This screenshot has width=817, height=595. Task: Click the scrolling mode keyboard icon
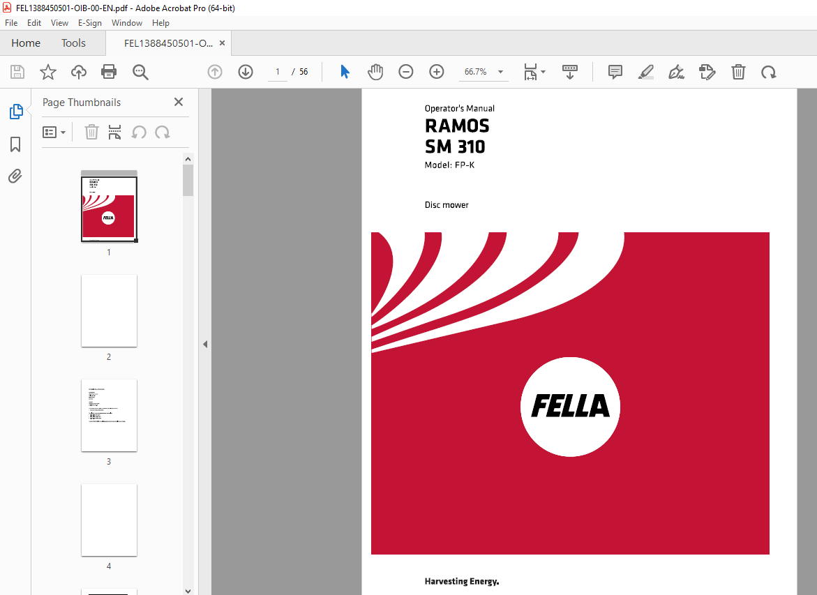click(x=570, y=72)
